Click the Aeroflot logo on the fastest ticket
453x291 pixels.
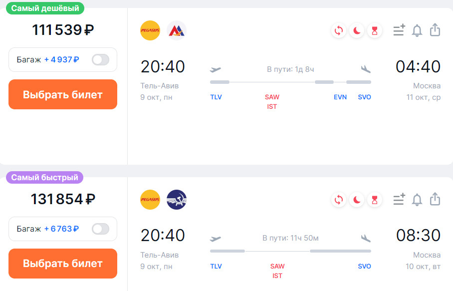coord(177,200)
